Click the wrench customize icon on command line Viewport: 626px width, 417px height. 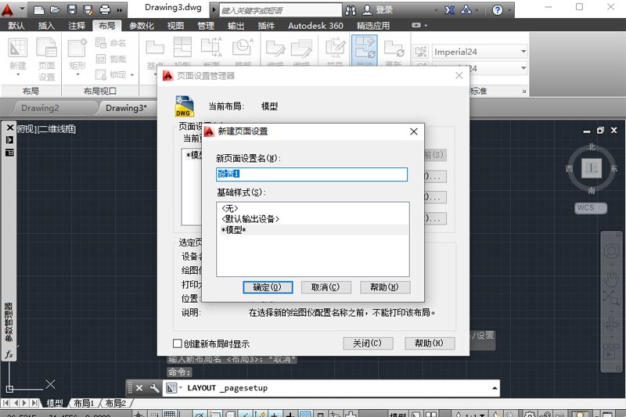[x=154, y=388]
